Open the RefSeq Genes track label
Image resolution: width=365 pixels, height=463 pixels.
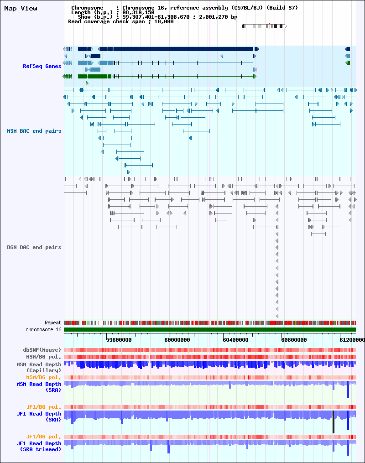point(42,66)
